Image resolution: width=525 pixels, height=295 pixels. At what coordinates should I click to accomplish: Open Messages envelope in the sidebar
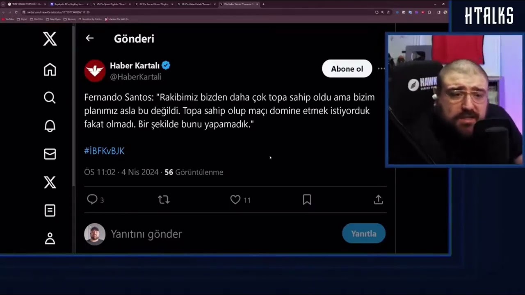50,154
